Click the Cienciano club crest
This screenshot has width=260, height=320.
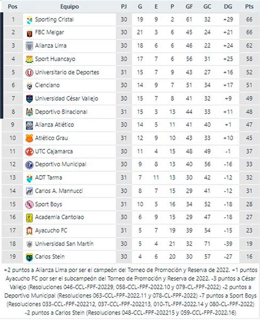point(30,86)
